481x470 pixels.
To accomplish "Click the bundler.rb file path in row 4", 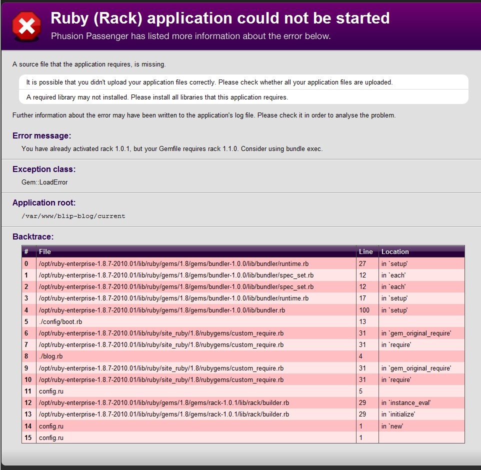I will click(x=162, y=310).
